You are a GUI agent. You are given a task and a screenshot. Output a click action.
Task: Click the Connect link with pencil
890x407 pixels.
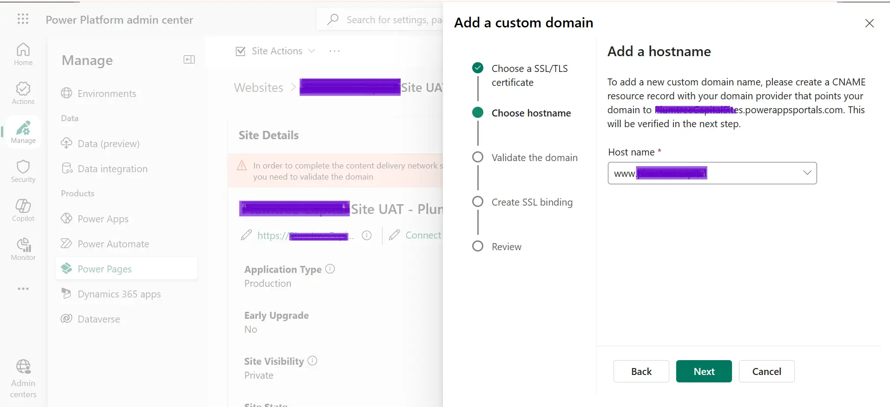(415, 235)
